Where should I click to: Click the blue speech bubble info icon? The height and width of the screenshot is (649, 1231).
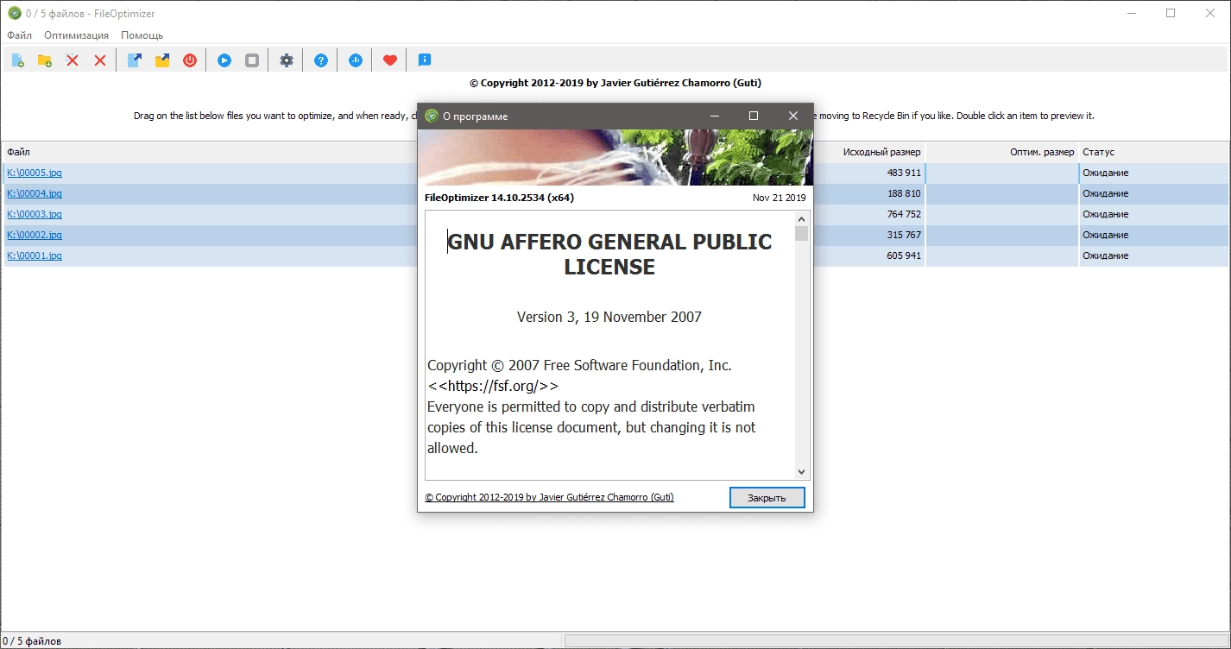click(x=425, y=60)
